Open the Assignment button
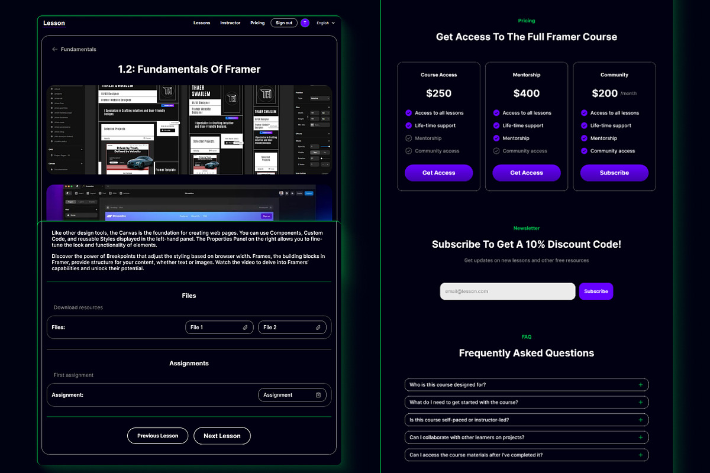This screenshot has height=473, width=710. (x=292, y=395)
